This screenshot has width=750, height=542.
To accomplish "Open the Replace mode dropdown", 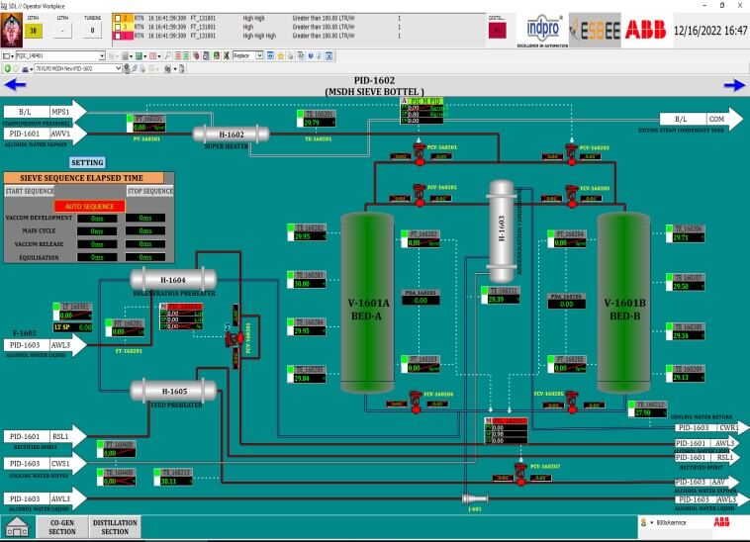I will click(x=259, y=56).
